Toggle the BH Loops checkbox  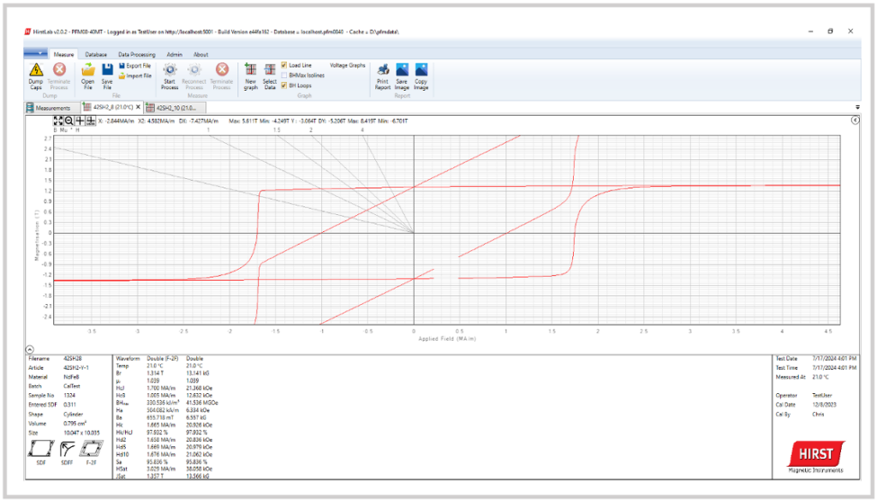click(284, 86)
